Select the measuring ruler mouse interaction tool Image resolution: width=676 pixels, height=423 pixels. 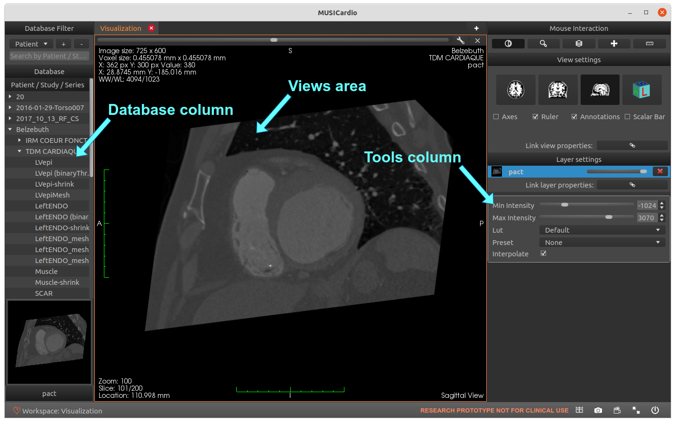(649, 44)
